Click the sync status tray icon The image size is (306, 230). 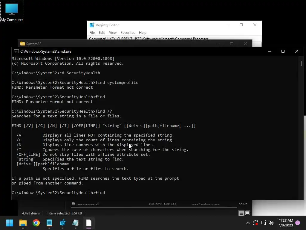click(x=255, y=223)
